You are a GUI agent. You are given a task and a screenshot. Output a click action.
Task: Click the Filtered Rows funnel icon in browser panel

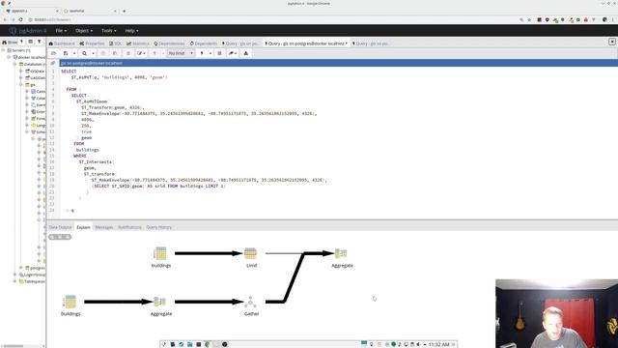(39, 42)
